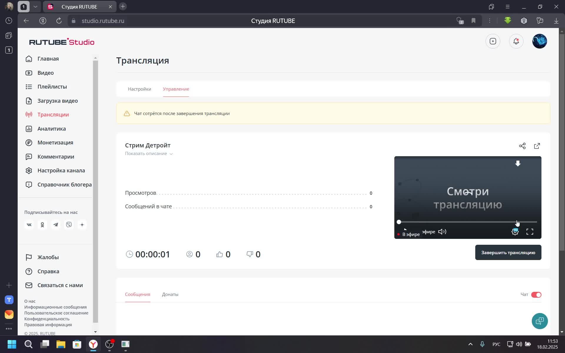
Task: Open the Telegram social icon in the sidebar
Action: pos(56,224)
